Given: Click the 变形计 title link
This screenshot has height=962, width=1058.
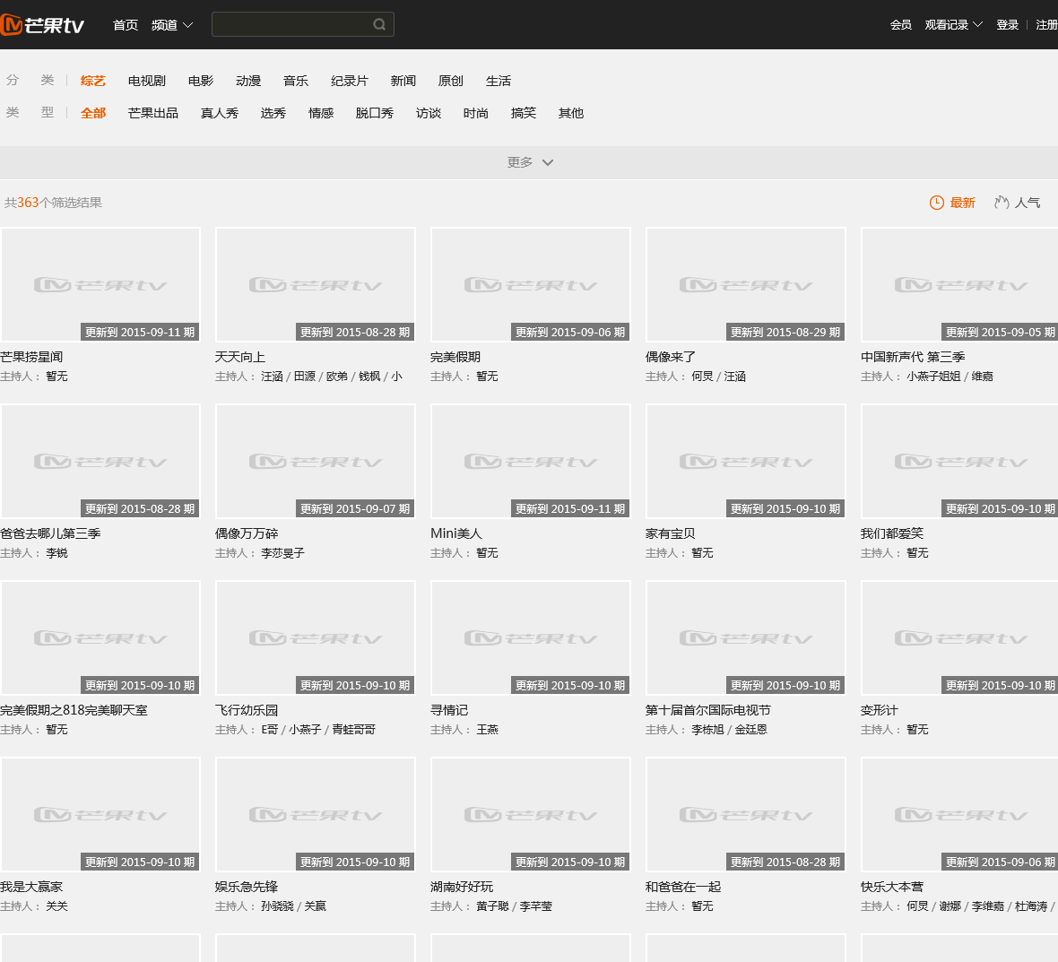Looking at the screenshot, I should point(880,710).
